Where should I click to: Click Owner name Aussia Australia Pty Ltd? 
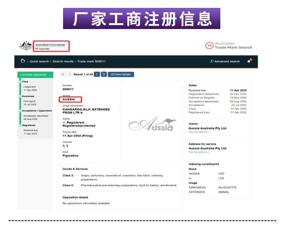pyautogui.click(x=207, y=128)
